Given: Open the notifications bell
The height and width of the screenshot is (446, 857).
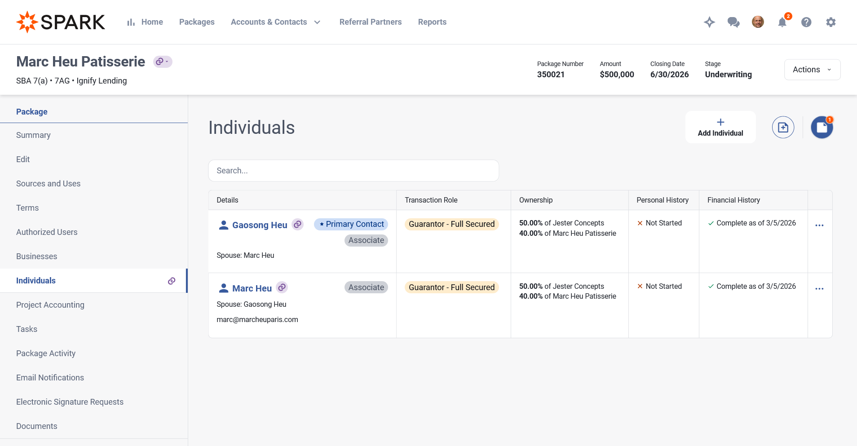Looking at the screenshot, I should tap(782, 22).
